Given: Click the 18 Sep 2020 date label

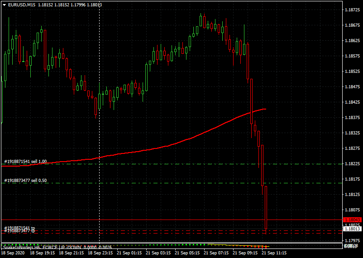Looking at the screenshot, I should (12, 253).
